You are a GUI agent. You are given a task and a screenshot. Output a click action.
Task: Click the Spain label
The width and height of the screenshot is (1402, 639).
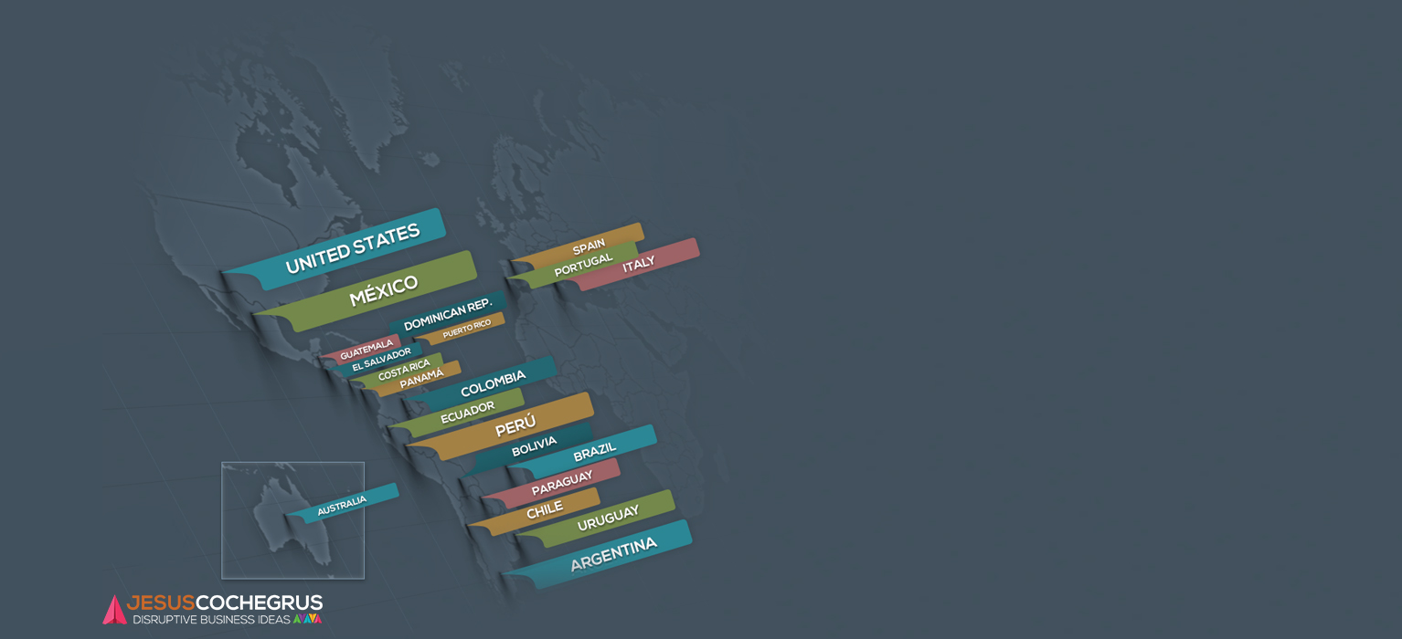[x=589, y=246]
